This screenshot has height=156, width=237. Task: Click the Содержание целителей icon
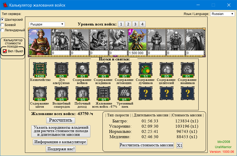click(166, 69)
